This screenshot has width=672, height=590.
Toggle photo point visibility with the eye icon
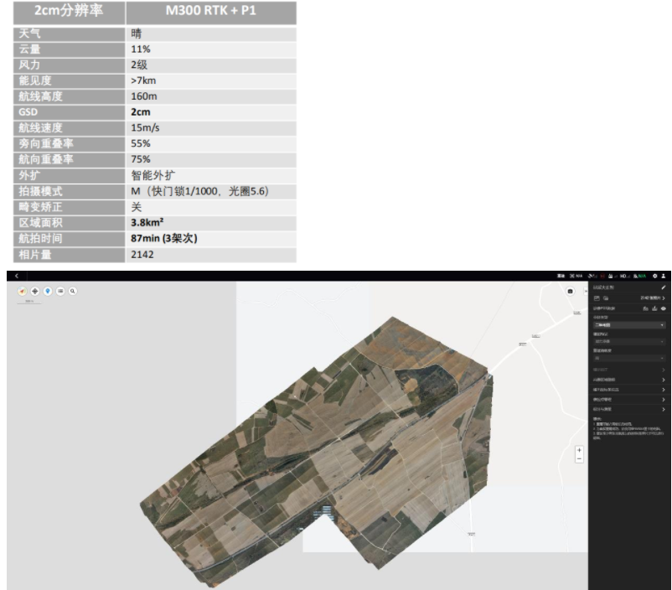[x=664, y=308]
